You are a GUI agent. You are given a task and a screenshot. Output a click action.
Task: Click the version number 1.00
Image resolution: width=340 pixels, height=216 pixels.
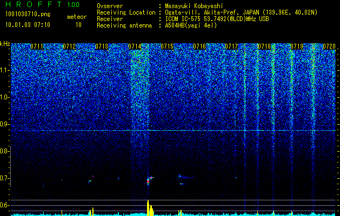[74, 4]
